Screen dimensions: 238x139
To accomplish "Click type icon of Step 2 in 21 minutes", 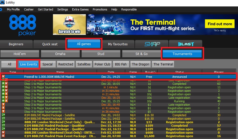I will point(5,94).
